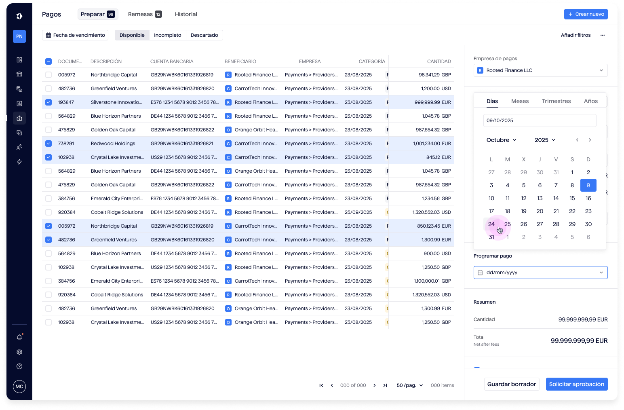The height and width of the screenshot is (410, 624).
Task: Click the lightning bolt sidebar icon
Action: pos(19,162)
